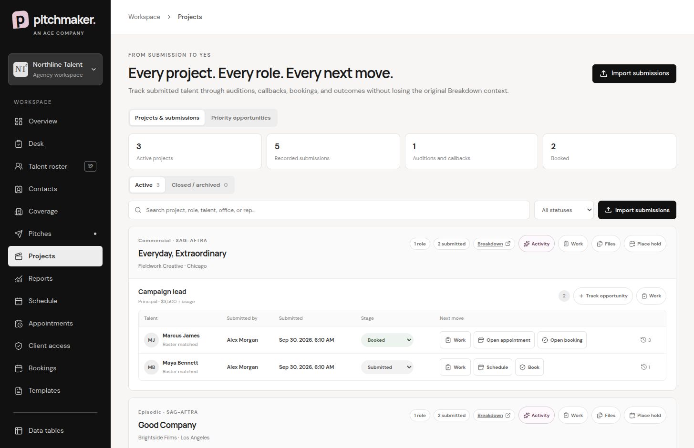Switch to Priority opportunities tab
The height and width of the screenshot is (448, 694).
241,118
